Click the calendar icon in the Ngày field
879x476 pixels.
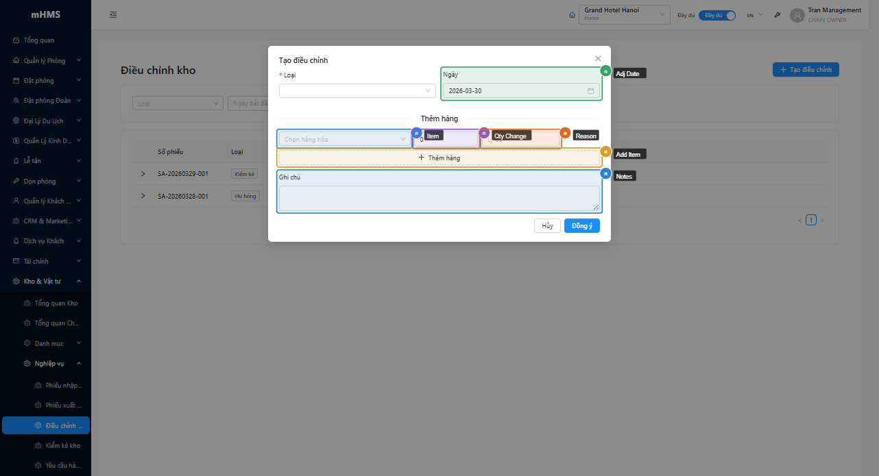[590, 90]
